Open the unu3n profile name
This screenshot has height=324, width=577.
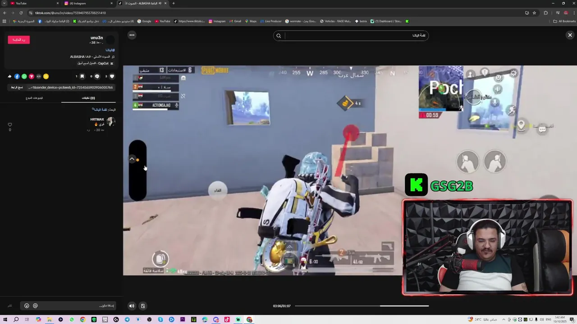(x=96, y=38)
